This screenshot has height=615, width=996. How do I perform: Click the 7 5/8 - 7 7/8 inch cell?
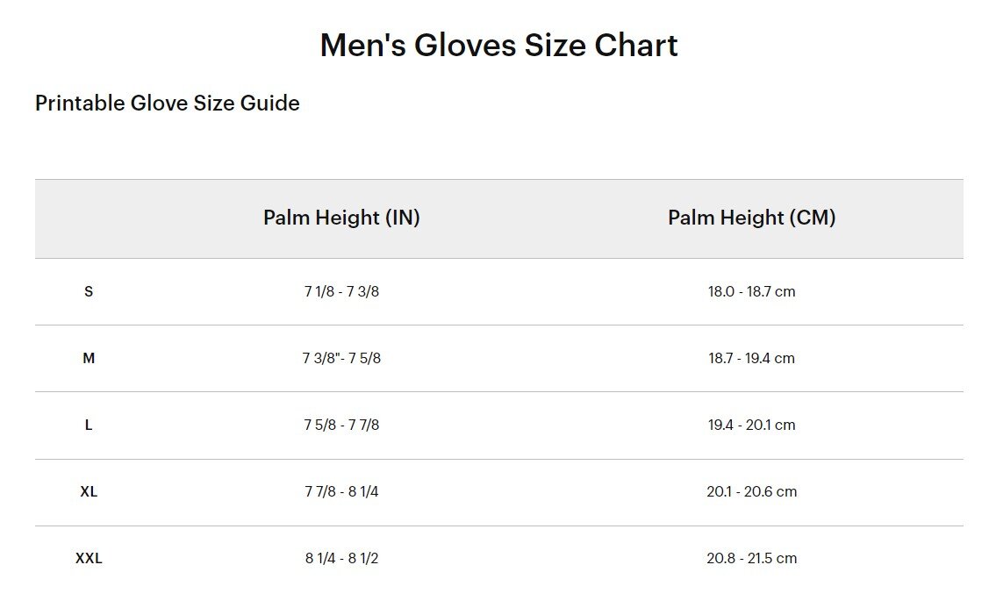pos(341,425)
